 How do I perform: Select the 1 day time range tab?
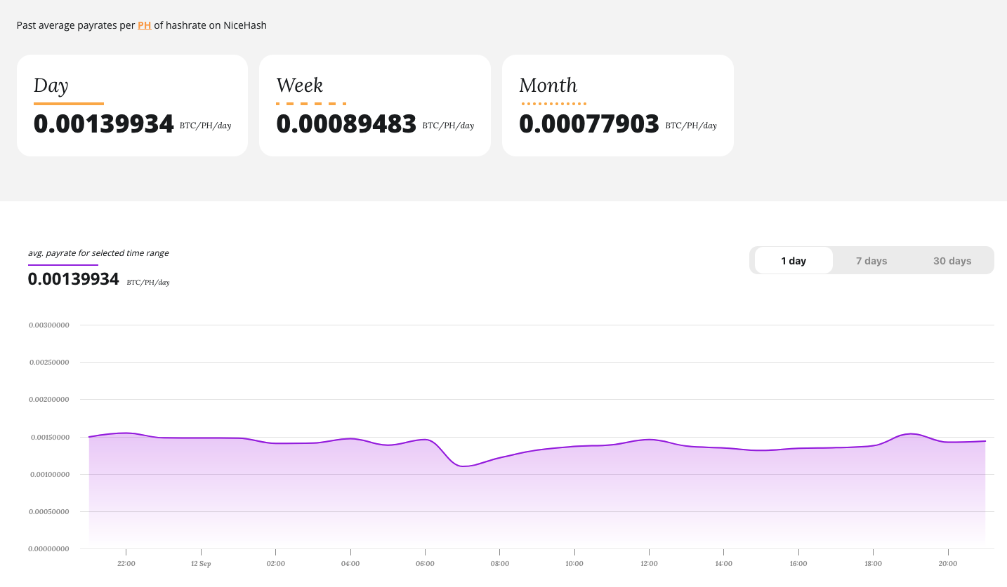point(794,260)
